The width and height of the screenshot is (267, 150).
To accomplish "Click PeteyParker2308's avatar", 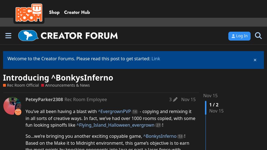I will pos(12,106).
